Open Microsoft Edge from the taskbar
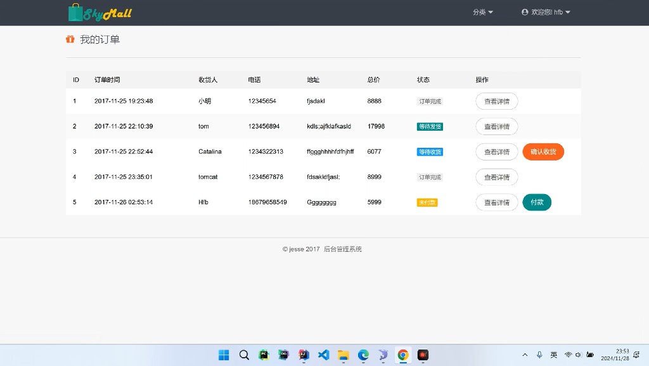The width and height of the screenshot is (649, 366). pyautogui.click(x=363, y=355)
